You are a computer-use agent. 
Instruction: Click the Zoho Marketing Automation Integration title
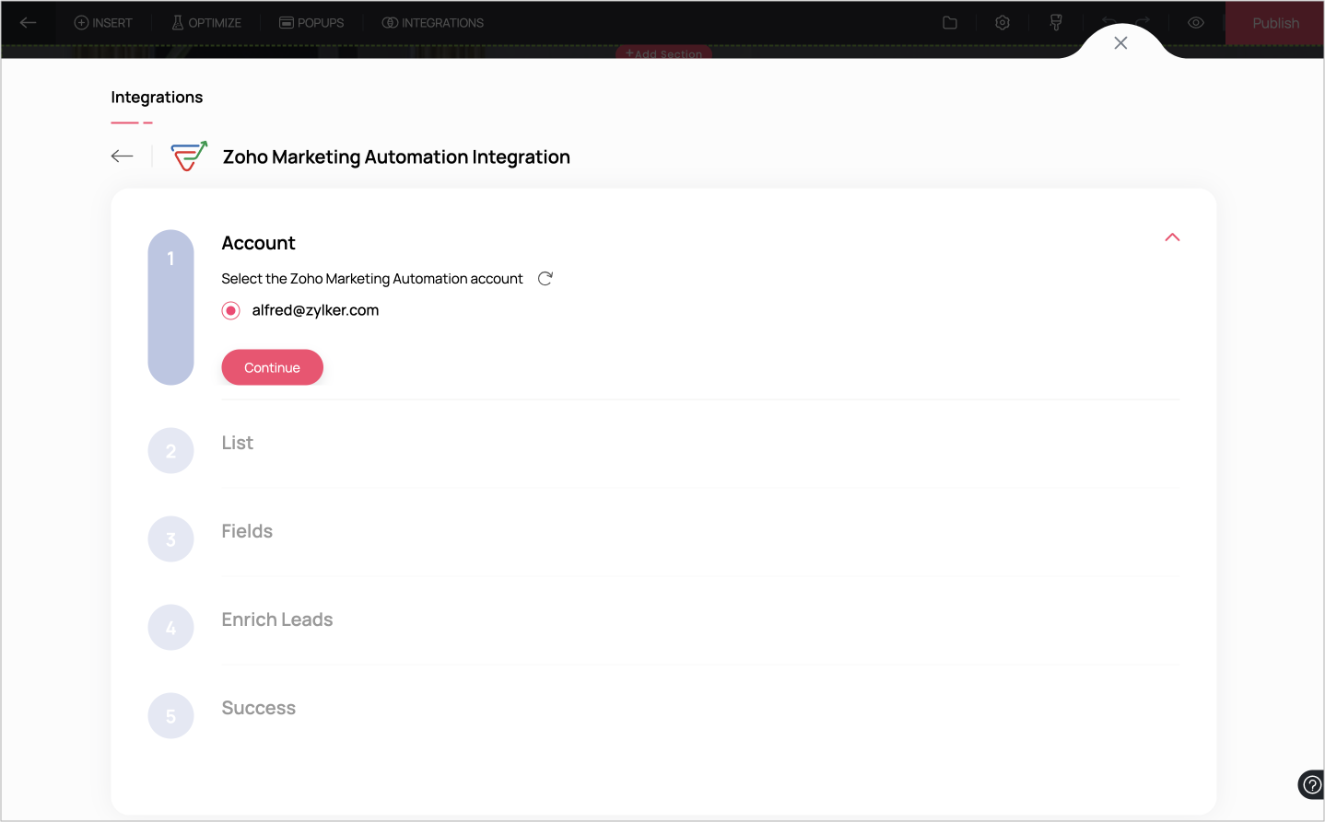(x=396, y=157)
